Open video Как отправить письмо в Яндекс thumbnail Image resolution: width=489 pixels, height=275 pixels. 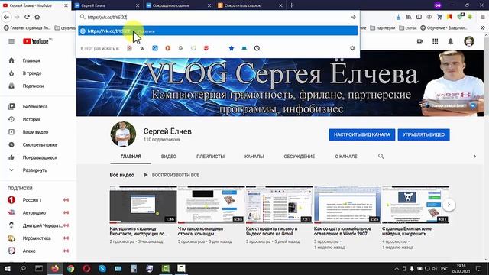click(279, 205)
